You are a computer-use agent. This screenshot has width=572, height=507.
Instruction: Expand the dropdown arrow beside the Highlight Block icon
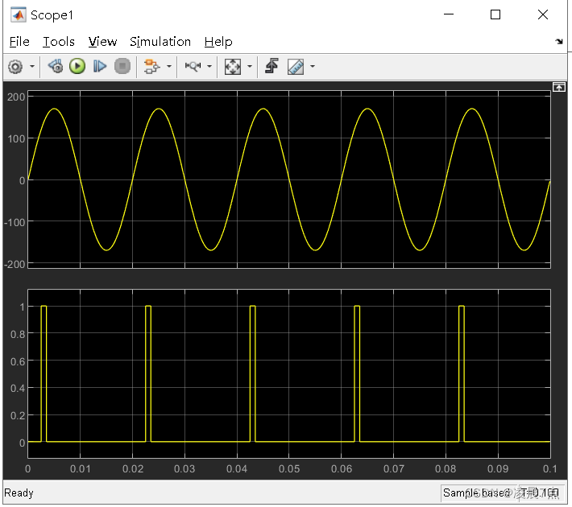coord(169,67)
